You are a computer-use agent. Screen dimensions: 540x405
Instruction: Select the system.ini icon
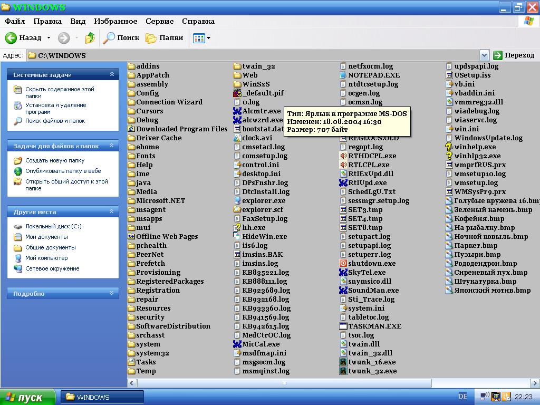click(x=343, y=308)
